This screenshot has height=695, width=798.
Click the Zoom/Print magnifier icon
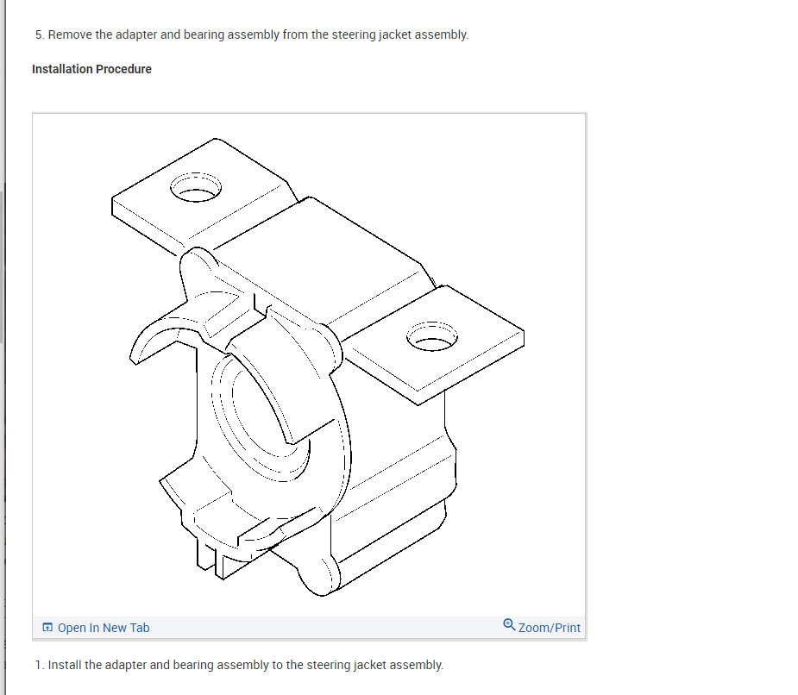pyautogui.click(x=509, y=624)
